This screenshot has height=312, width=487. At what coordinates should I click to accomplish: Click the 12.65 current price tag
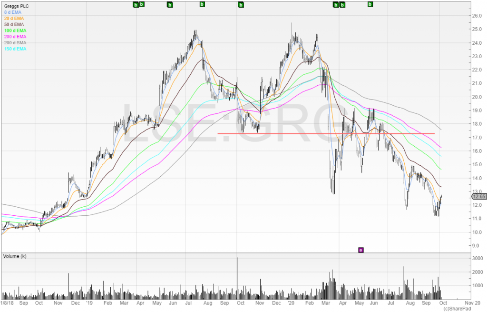pos(478,196)
